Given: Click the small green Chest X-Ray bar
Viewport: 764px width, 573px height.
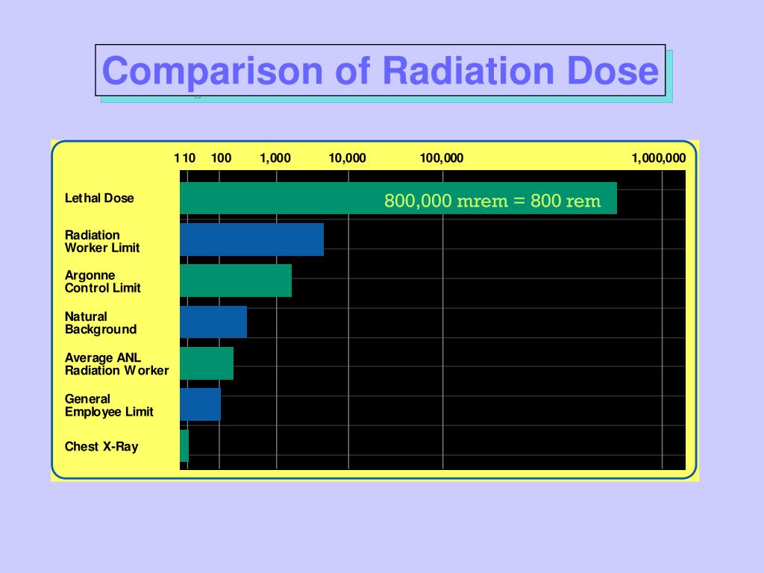Looking at the screenshot, I should [x=184, y=446].
